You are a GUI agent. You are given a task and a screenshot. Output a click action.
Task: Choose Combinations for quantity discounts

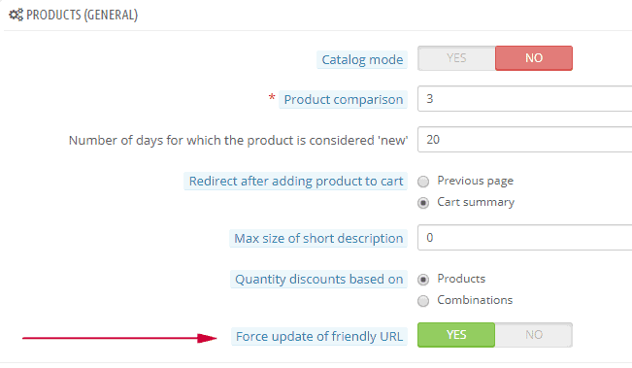click(x=423, y=301)
